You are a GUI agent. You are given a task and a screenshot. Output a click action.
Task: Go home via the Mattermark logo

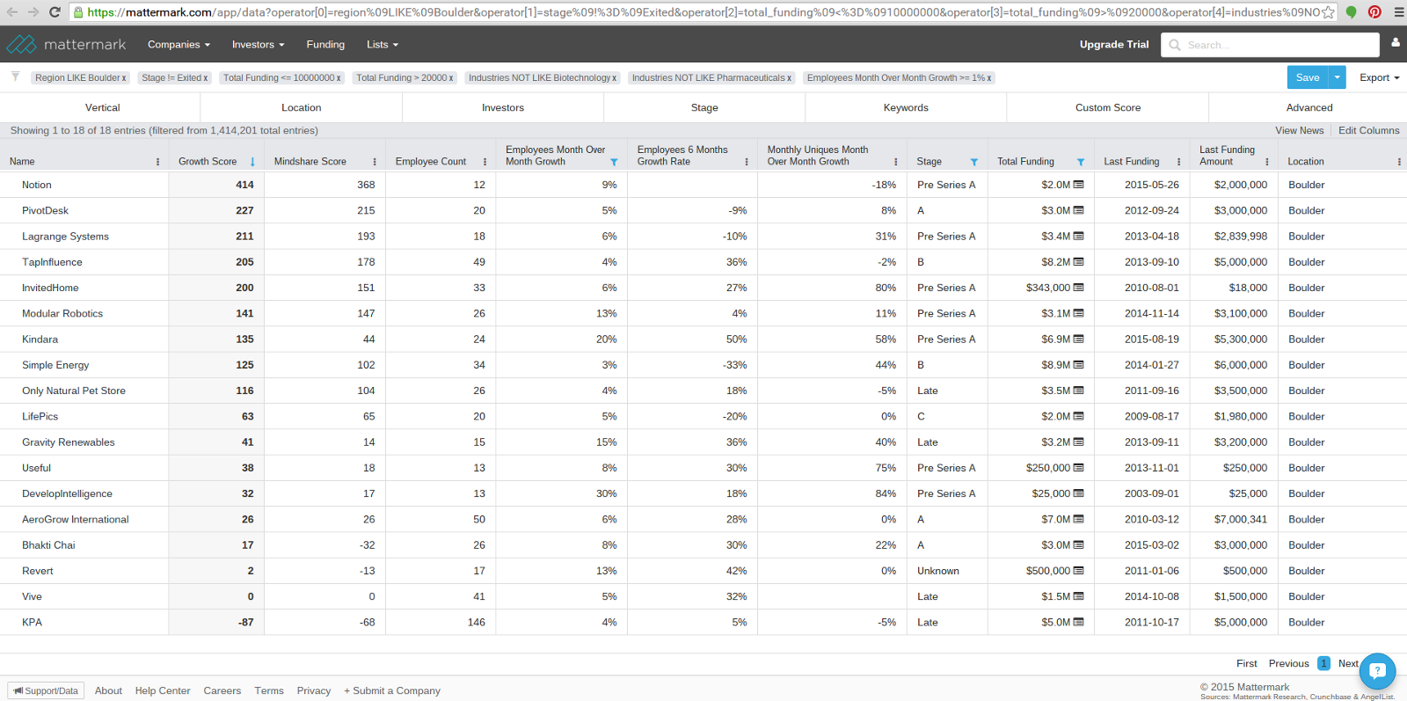point(66,44)
